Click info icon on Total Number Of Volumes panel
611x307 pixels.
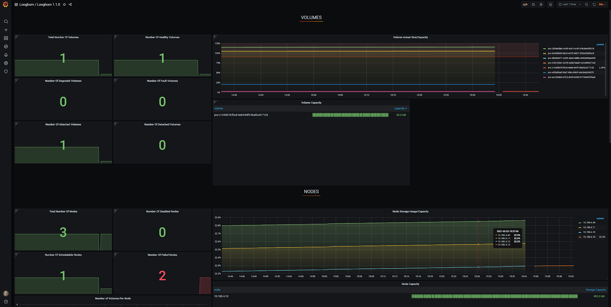point(16,37)
